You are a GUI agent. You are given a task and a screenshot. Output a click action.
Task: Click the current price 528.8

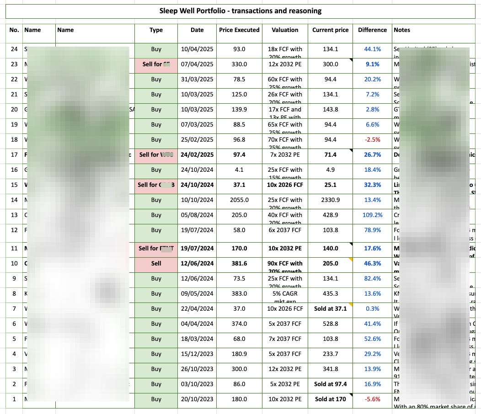(x=331, y=325)
